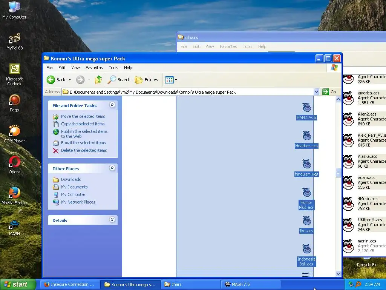Expand the Address bar dropdown
This screenshot has width=386, height=290.
coord(316,92)
